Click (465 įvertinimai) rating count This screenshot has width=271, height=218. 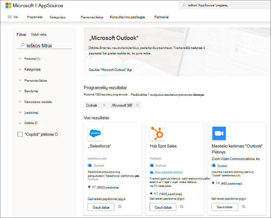(x=231, y=183)
